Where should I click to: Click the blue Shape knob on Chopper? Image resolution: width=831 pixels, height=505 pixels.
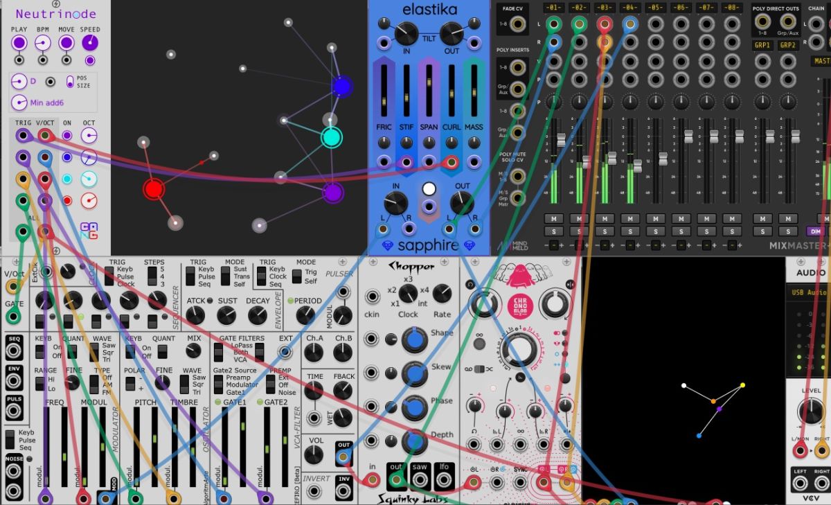point(414,339)
